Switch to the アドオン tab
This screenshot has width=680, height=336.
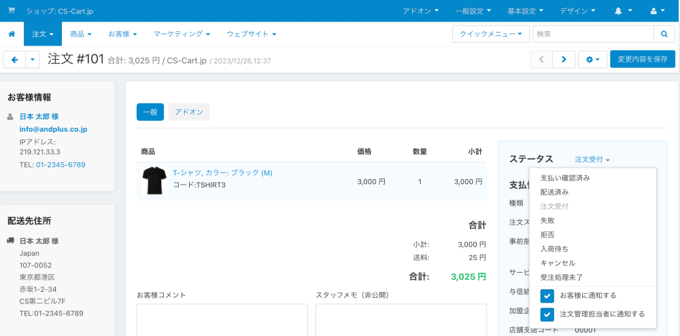(189, 112)
